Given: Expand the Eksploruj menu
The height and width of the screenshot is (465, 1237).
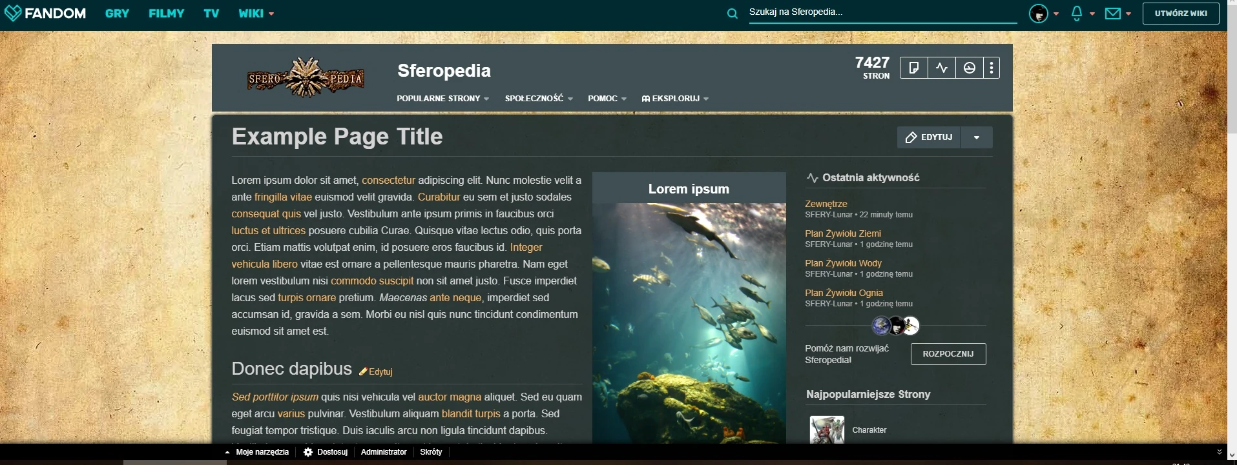Looking at the screenshot, I should click(675, 99).
